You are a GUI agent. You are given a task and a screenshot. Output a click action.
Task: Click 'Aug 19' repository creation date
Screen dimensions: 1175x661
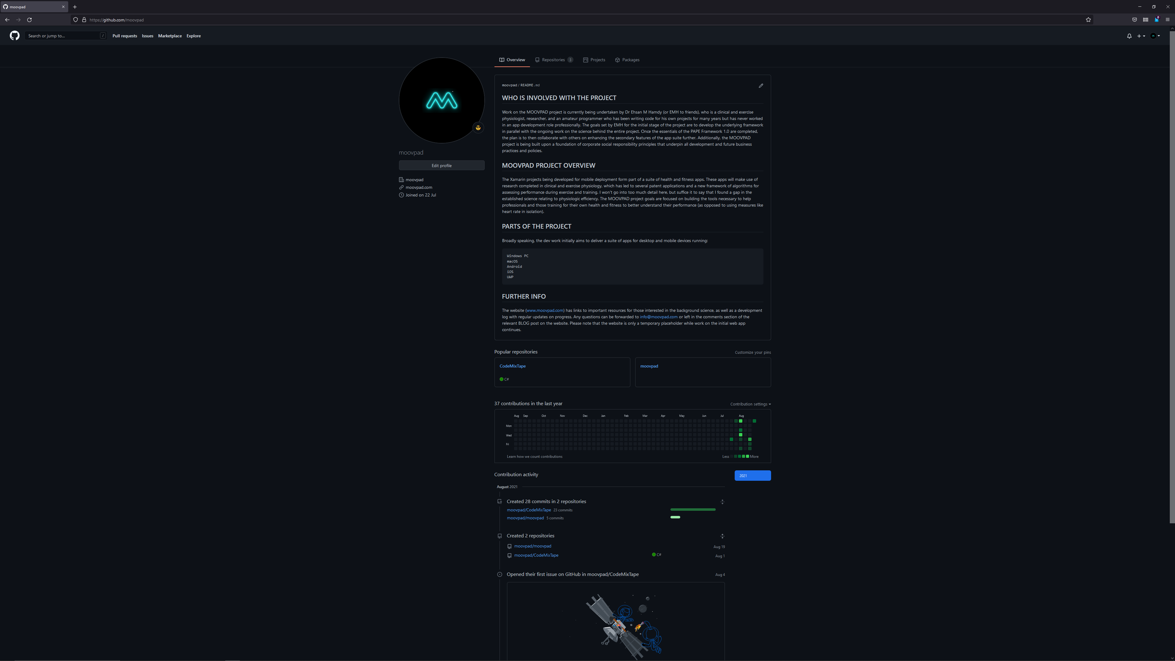(x=719, y=547)
